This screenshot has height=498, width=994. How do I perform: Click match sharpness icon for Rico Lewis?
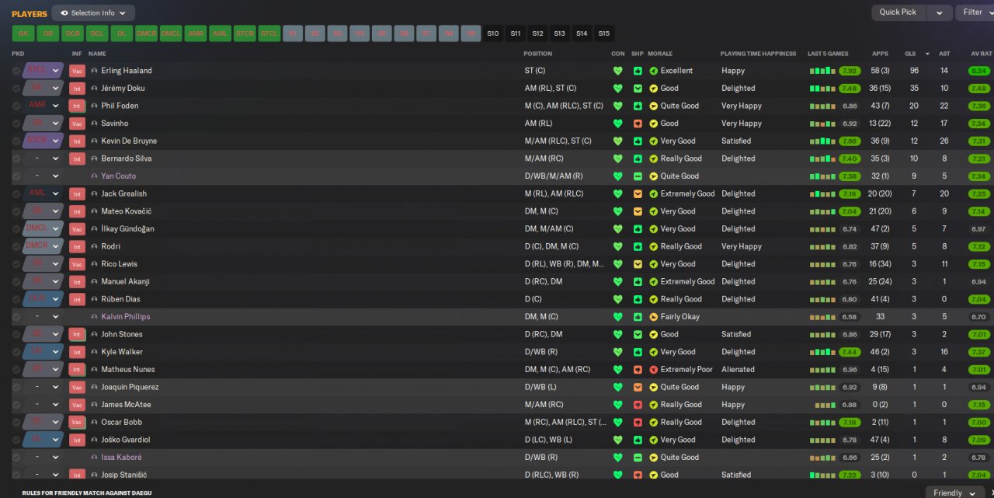pos(638,264)
